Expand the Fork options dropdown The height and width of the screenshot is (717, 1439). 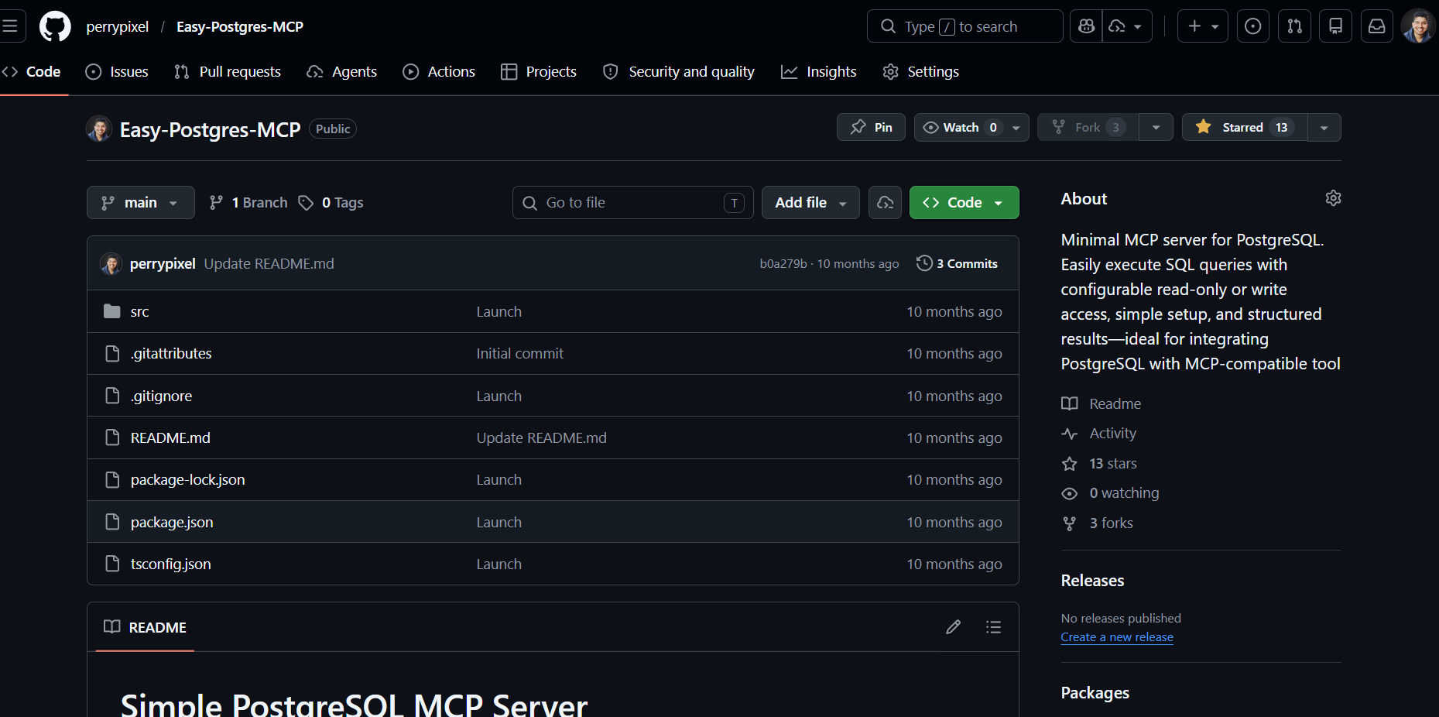[x=1156, y=127]
